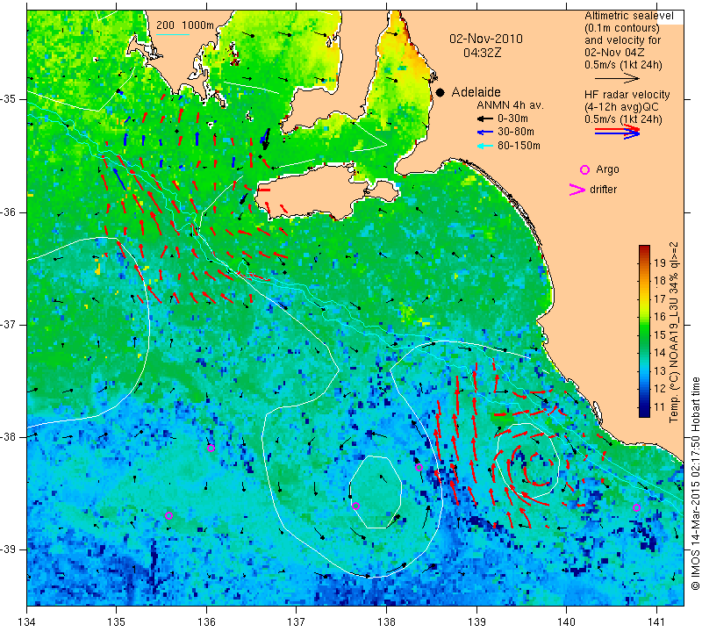The width and height of the screenshot is (702, 632).
Task: Click the '0-30m' depth legend text
Action: 512,118
